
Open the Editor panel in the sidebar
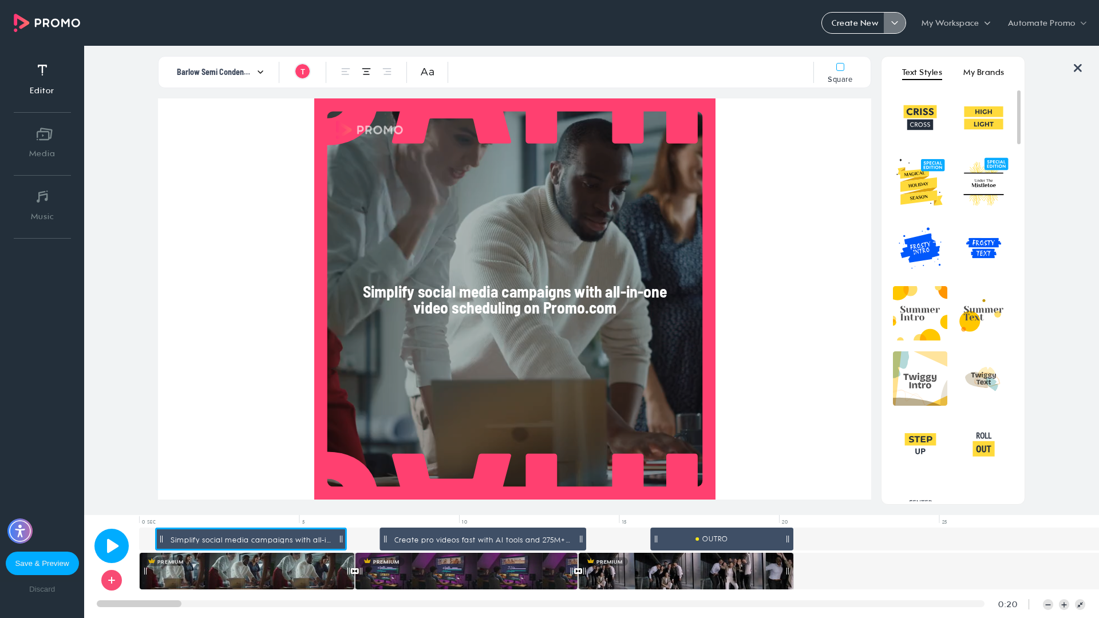[x=42, y=79]
